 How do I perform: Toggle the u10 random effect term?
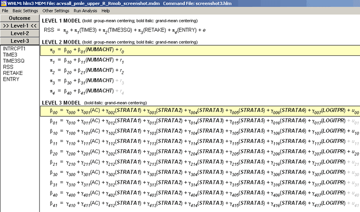(x=355, y=132)
